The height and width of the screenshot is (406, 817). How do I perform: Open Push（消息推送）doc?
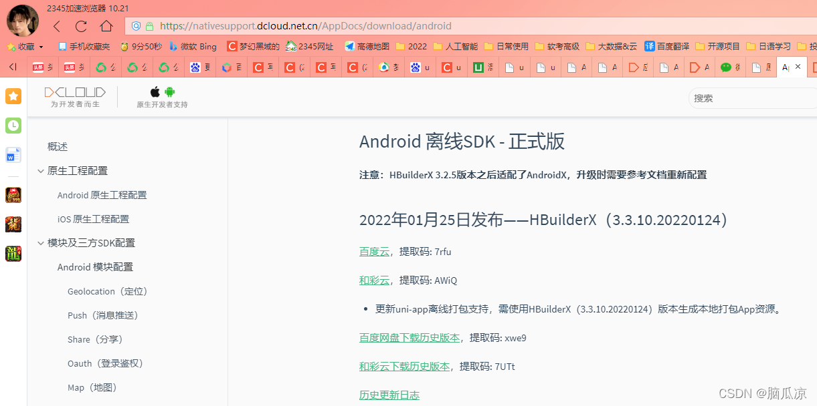point(103,315)
